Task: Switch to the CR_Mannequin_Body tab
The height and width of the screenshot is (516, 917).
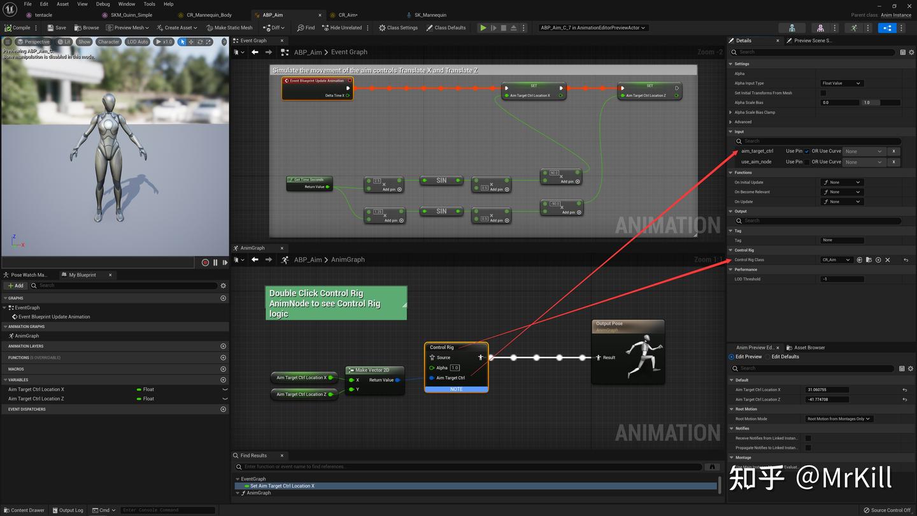Action: pyautogui.click(x=209, y=15)
